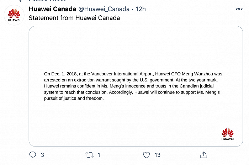Click the Pinned Tweet label at the top
Viewport: 249px width, 165px height.
point(46,1)
